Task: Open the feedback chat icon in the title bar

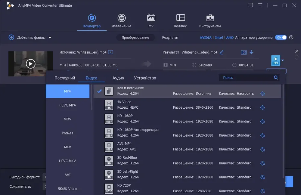Action: coord(250,5)
